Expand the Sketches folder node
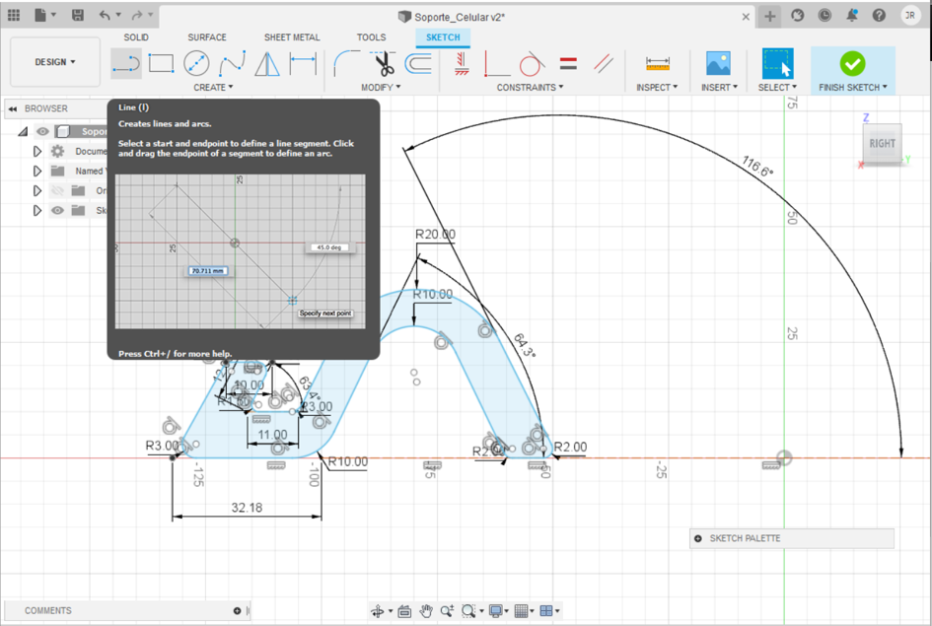The width and height of the screenshot is (932, 626). pos(36,210)
